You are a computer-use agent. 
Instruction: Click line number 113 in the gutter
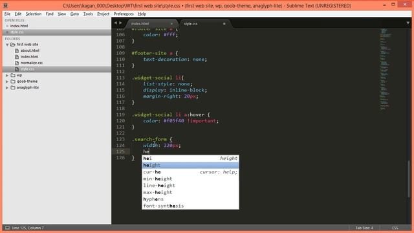(x=120, y=78)
